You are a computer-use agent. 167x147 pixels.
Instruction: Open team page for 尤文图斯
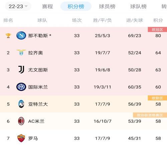tap(38, 70)
